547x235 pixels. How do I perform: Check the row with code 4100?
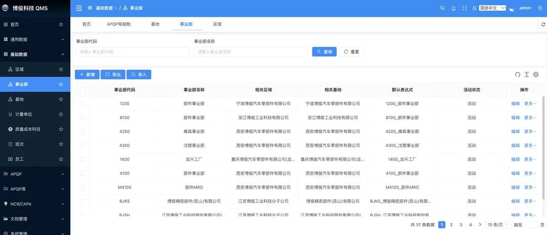point(83,173)
